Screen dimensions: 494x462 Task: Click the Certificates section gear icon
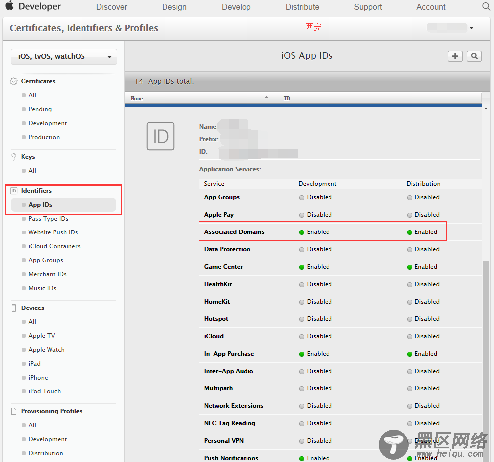click(14, 81)
